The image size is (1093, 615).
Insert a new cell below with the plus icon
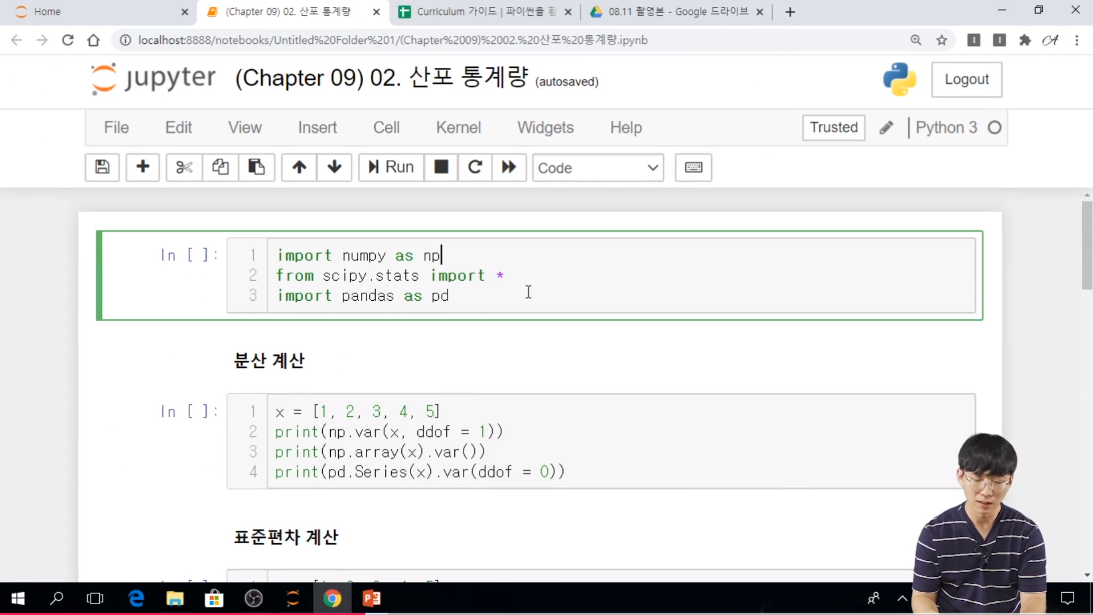click(142, 167)
